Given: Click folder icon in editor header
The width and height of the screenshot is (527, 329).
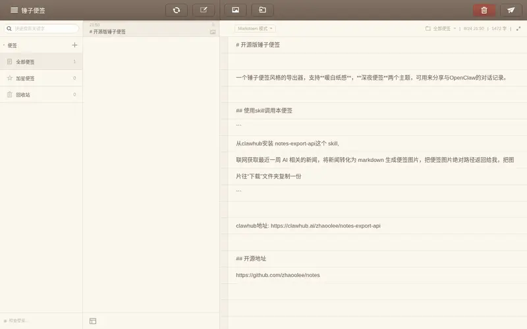Looking at the screenshot, I should (428, 28).
